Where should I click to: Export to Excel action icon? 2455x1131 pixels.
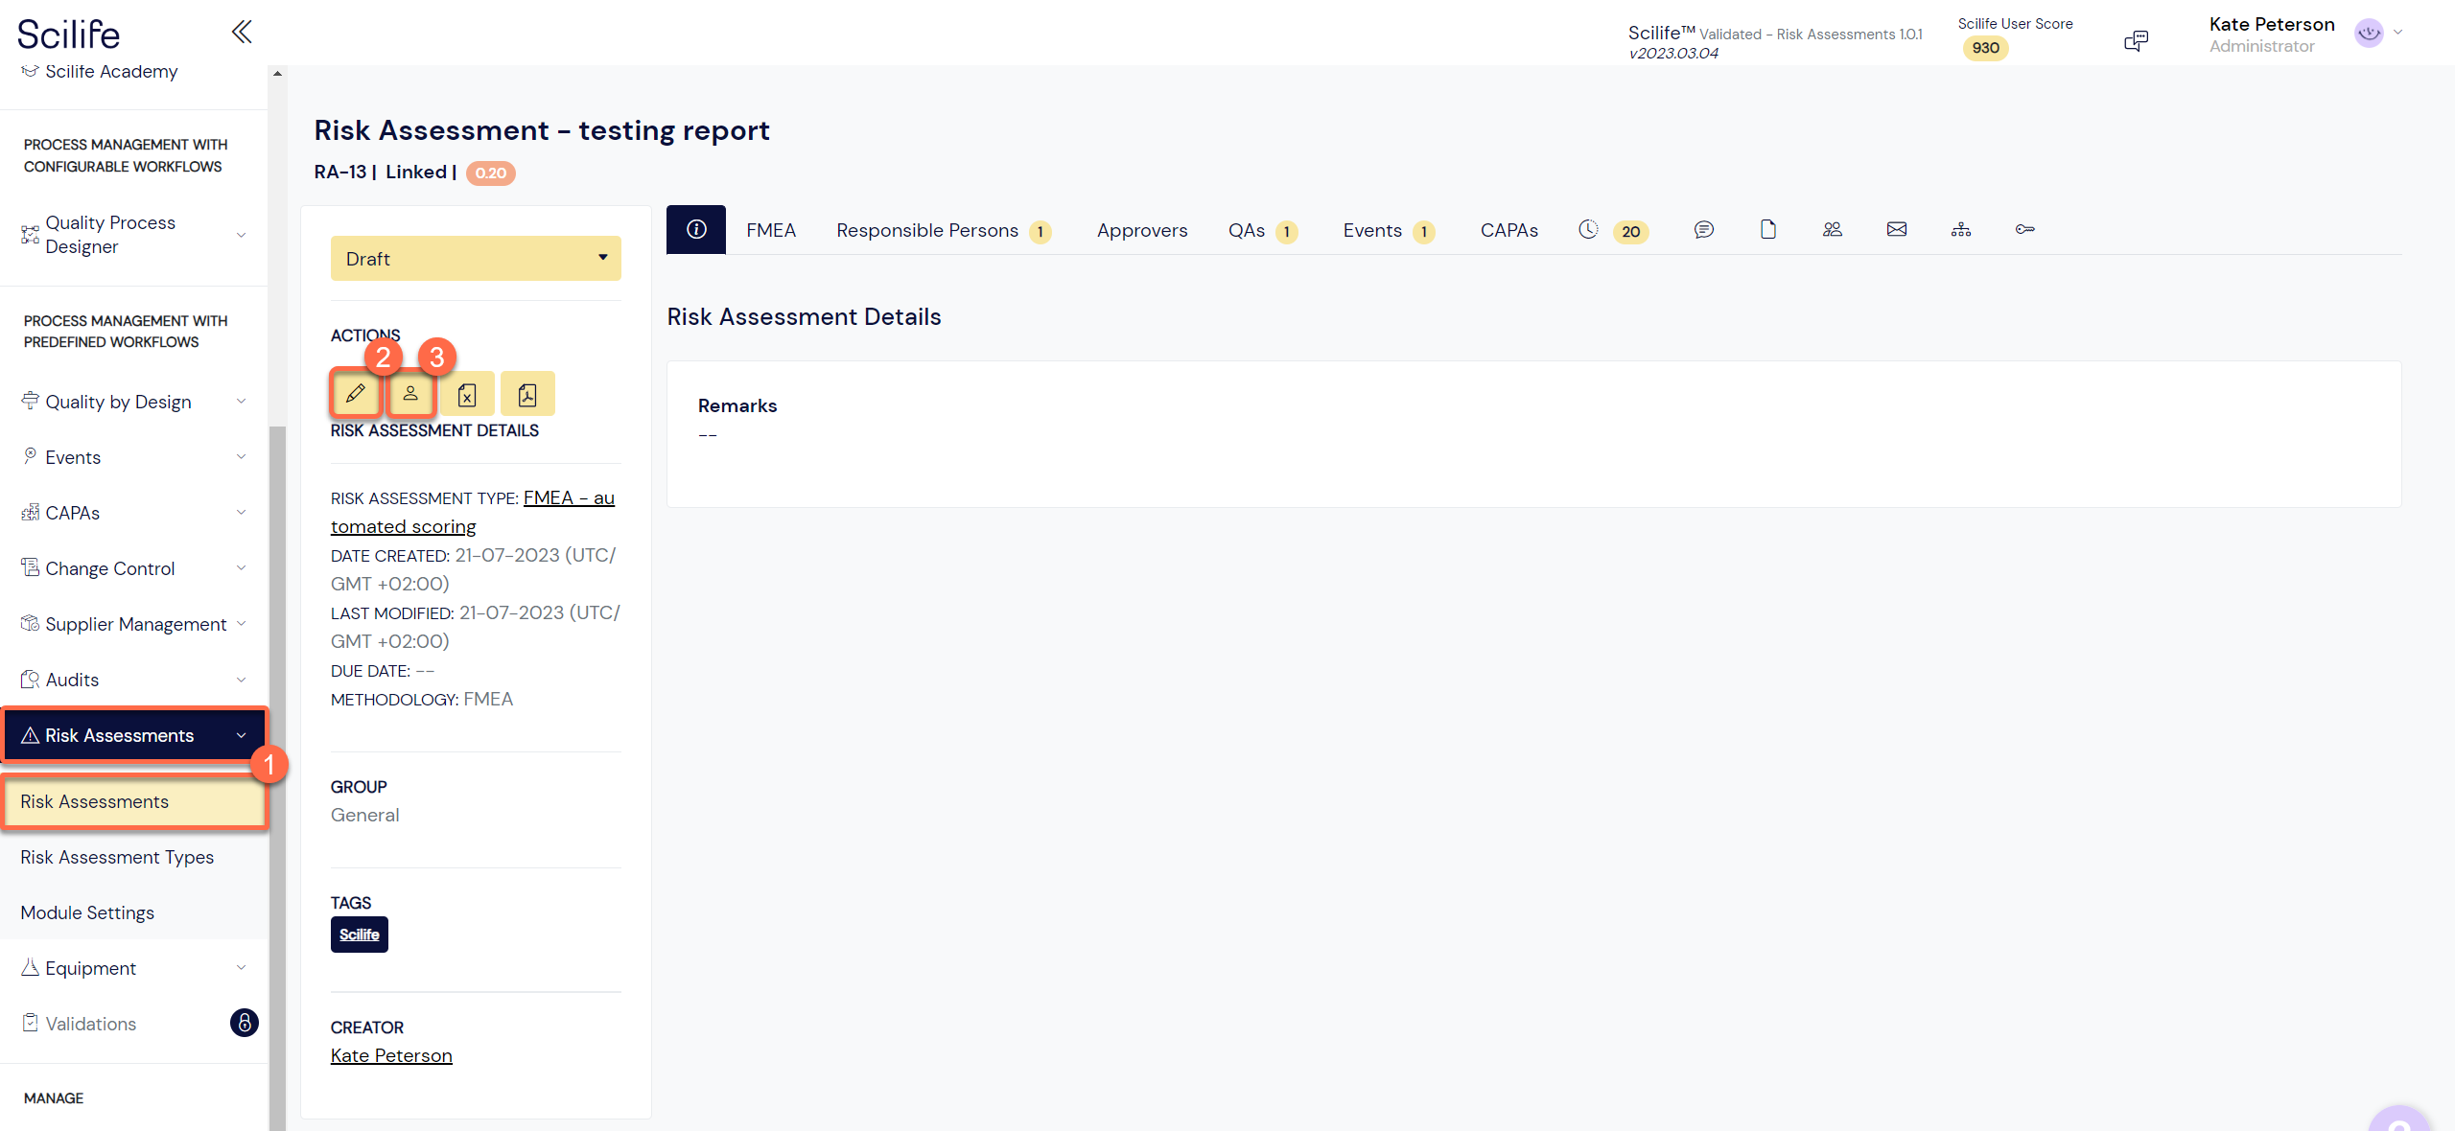coord(468,394)
